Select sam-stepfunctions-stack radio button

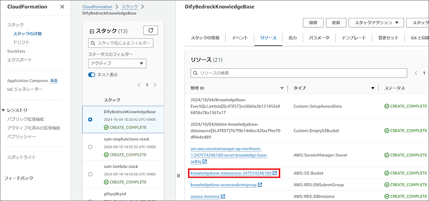tap(90, 147)
